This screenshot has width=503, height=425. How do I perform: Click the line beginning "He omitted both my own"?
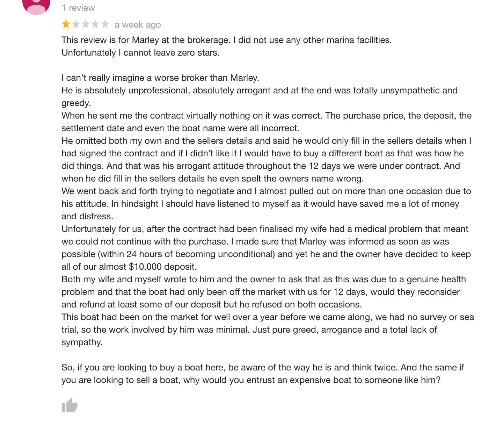click(266, 141)
